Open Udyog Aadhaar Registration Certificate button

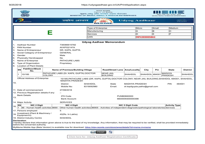tap(102, 137)
